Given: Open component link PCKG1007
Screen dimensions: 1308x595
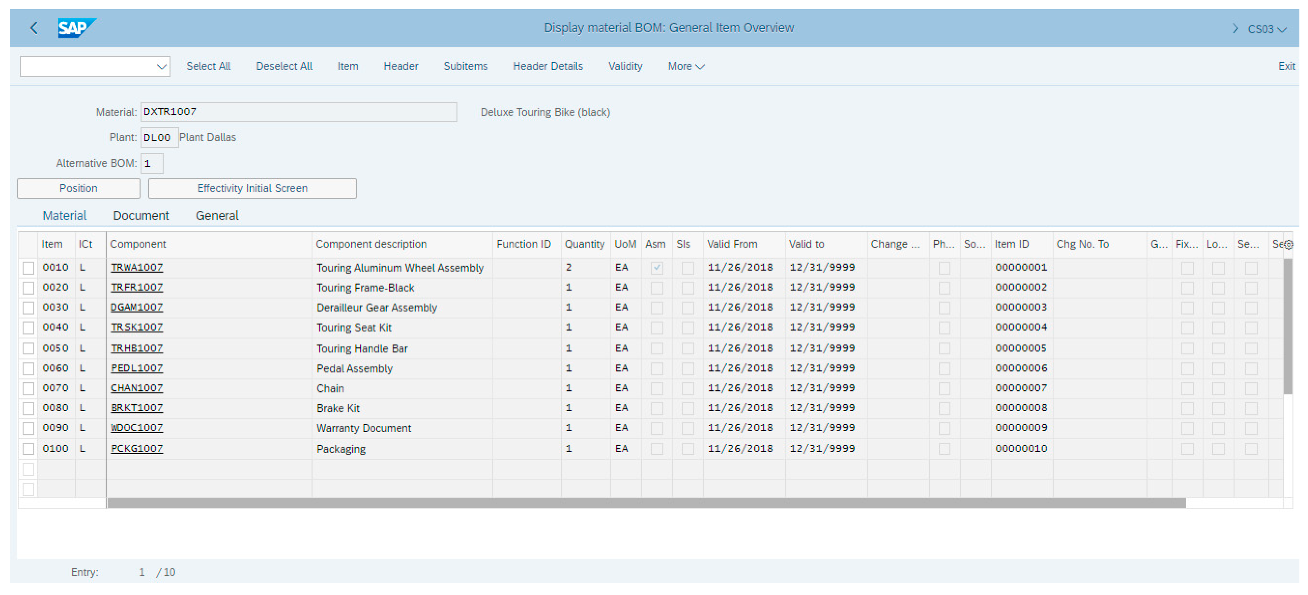Looking at the screenshot, I should (x=136, y=449).
